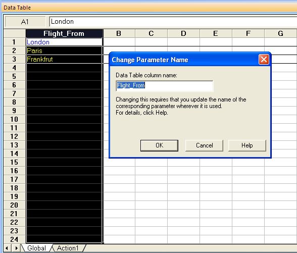297x253 pixels.
Task: Select column D header
Action: click(x=183, y=33)
